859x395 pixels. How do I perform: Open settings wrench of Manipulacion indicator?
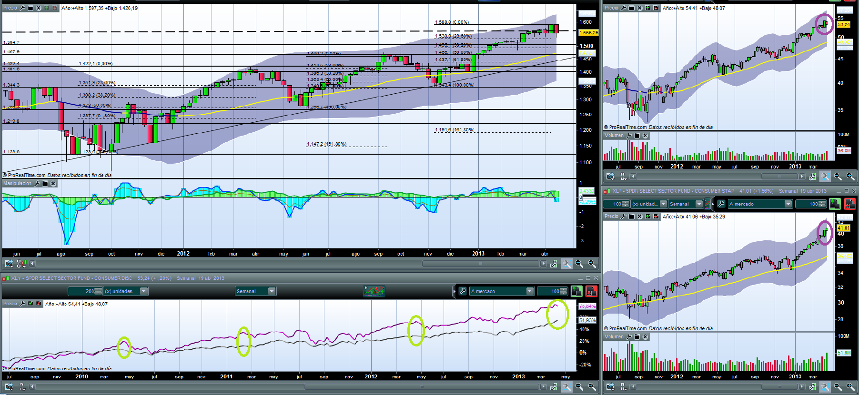(37, 184)
